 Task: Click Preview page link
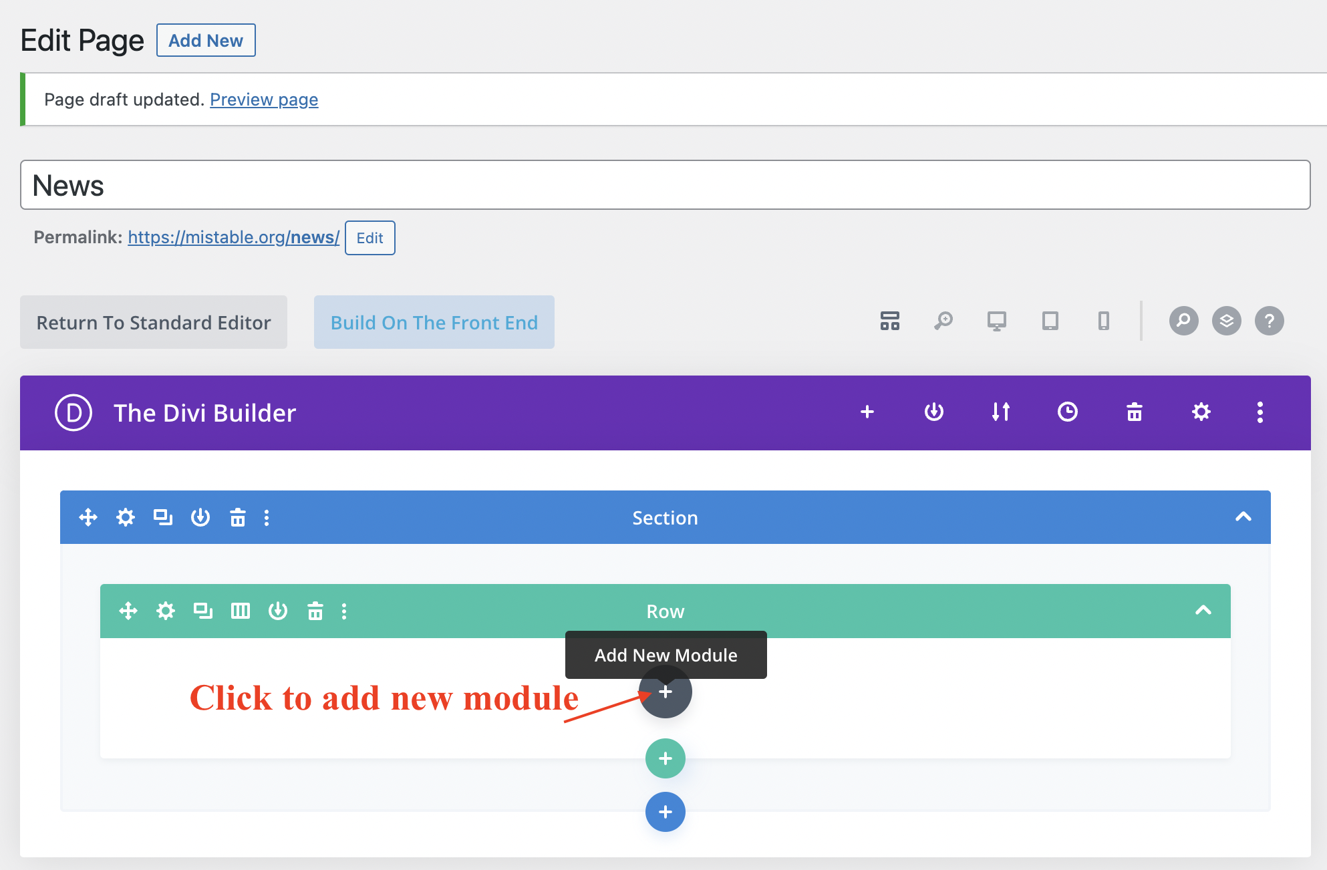264,99
